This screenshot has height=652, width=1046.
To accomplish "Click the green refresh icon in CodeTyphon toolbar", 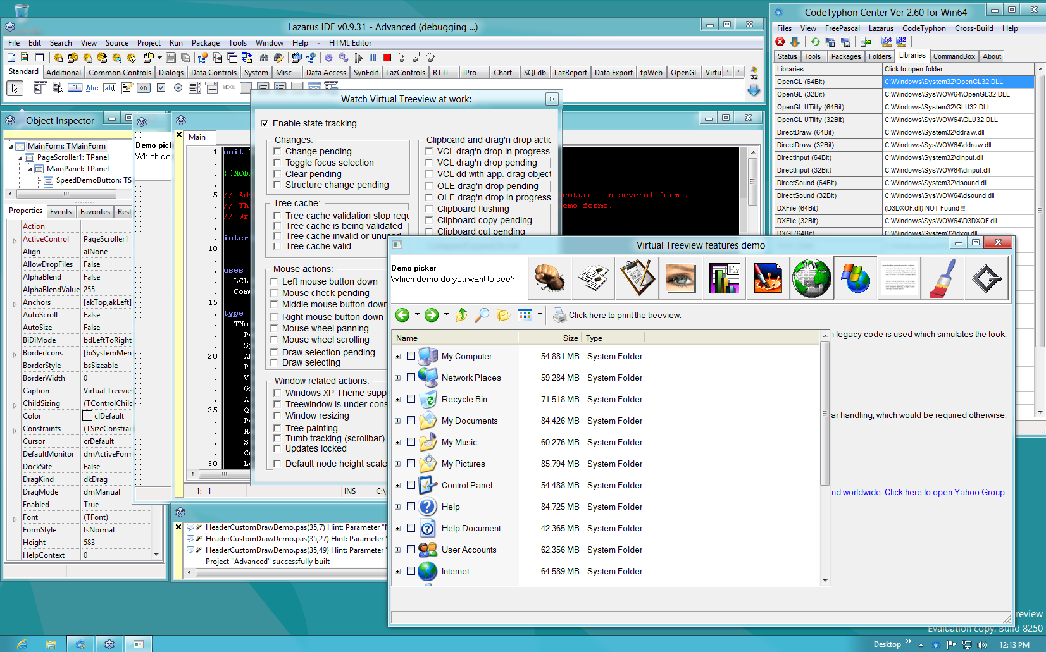I will click(x=816, y=42).
